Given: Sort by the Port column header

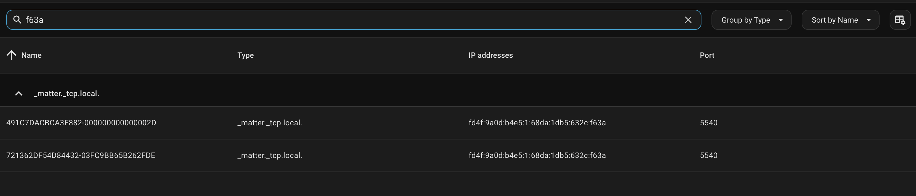Looking at the screenshot, I should (x=707, y=55).
